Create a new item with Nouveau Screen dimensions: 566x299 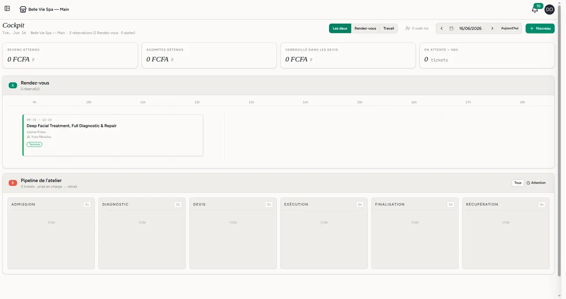pos(540,29)
